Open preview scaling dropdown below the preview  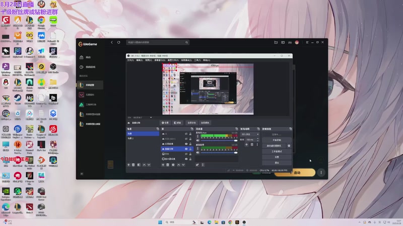tap(151, 118)
